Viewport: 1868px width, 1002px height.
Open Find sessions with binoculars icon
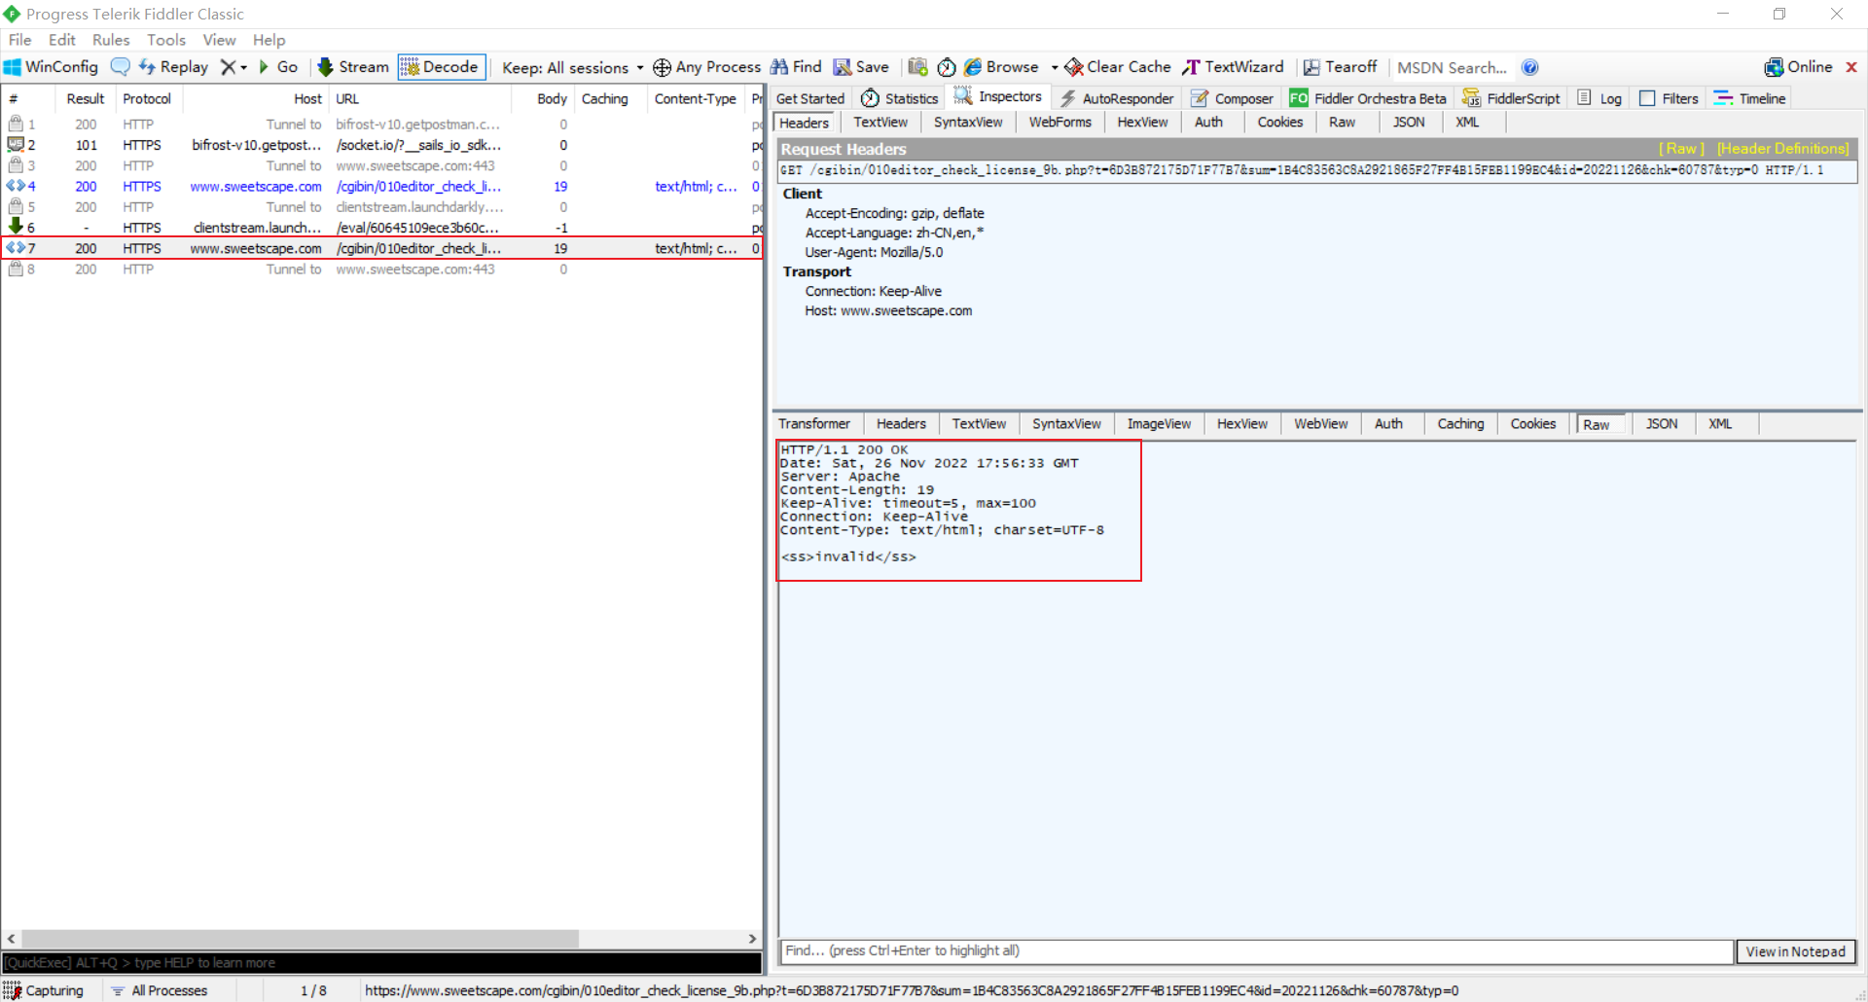pos(797,67)
